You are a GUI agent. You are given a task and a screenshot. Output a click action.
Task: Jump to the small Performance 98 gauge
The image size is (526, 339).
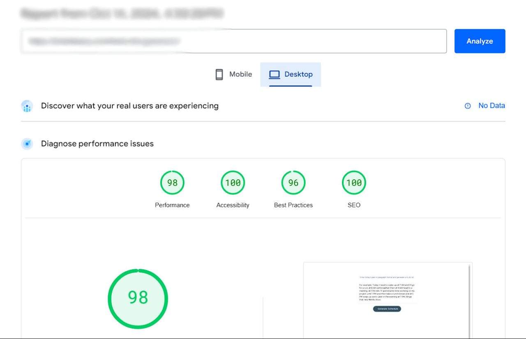[x=172, y=183]
